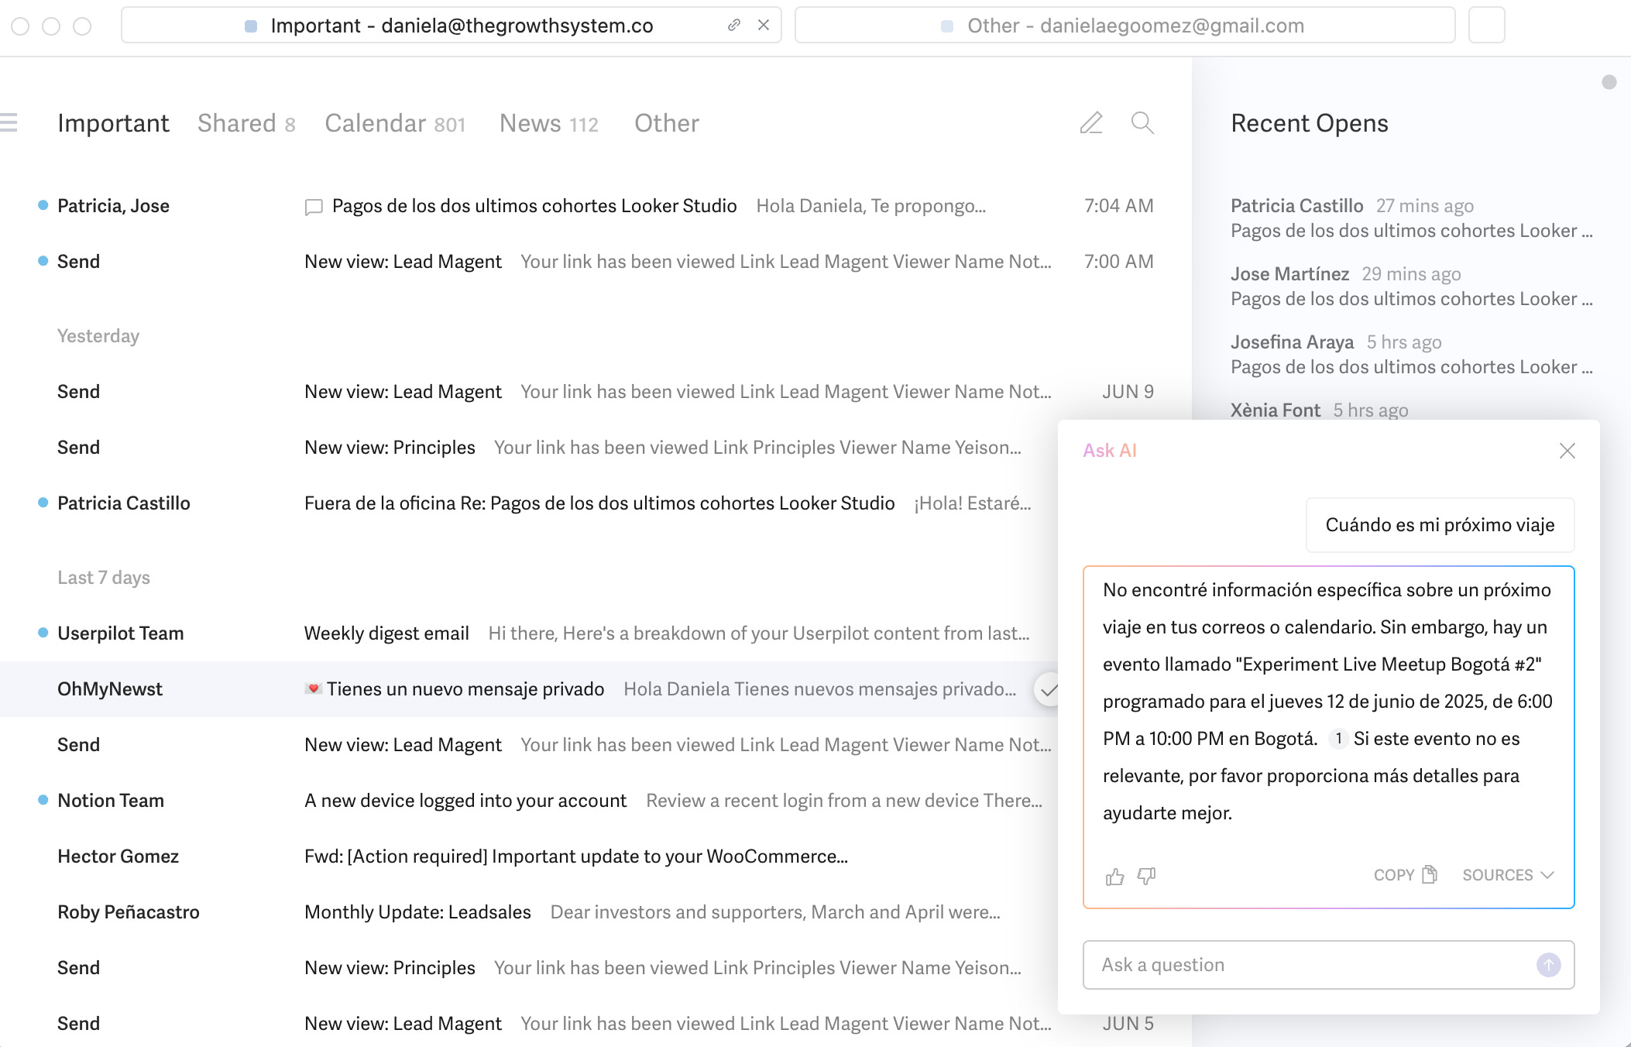Close the Ask AI panel
The image size is (1631, 1047).
[x=1567, y=451]
